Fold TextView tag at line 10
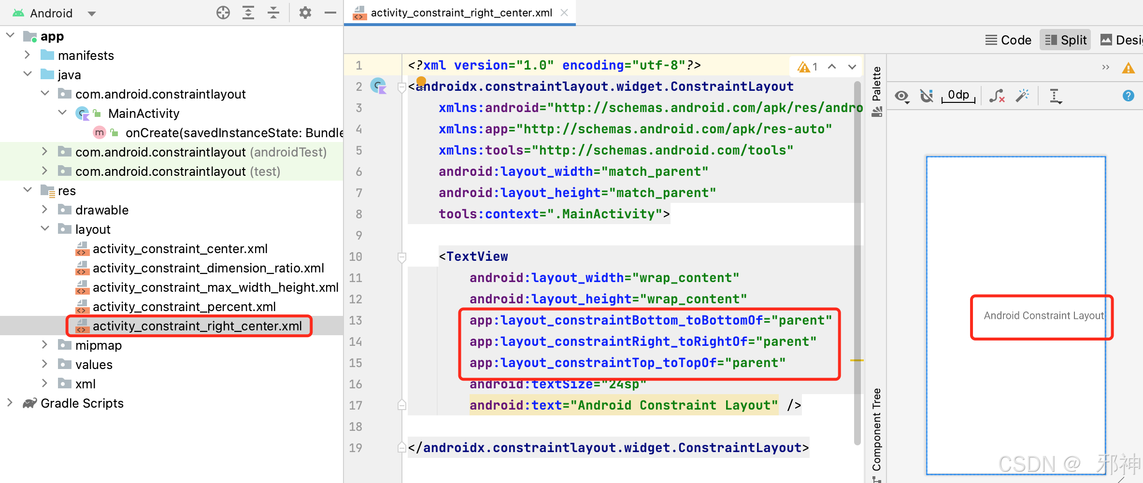 [401, 257]
